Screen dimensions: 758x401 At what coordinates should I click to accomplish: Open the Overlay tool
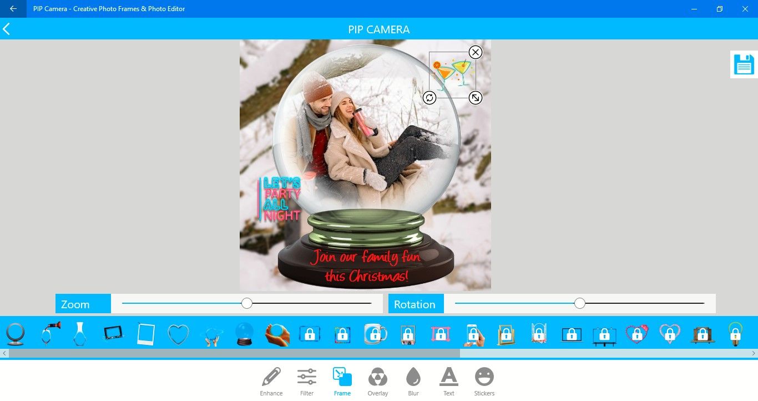378,382
